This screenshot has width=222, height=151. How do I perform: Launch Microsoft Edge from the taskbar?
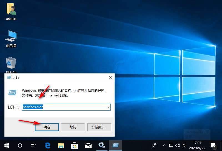(47, 145)
